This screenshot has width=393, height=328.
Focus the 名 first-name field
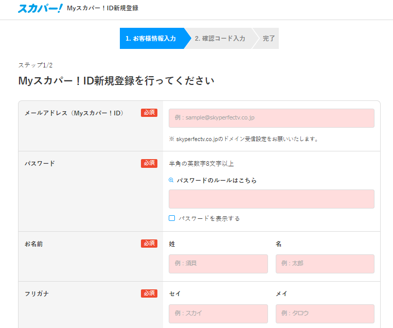point(325,264)
